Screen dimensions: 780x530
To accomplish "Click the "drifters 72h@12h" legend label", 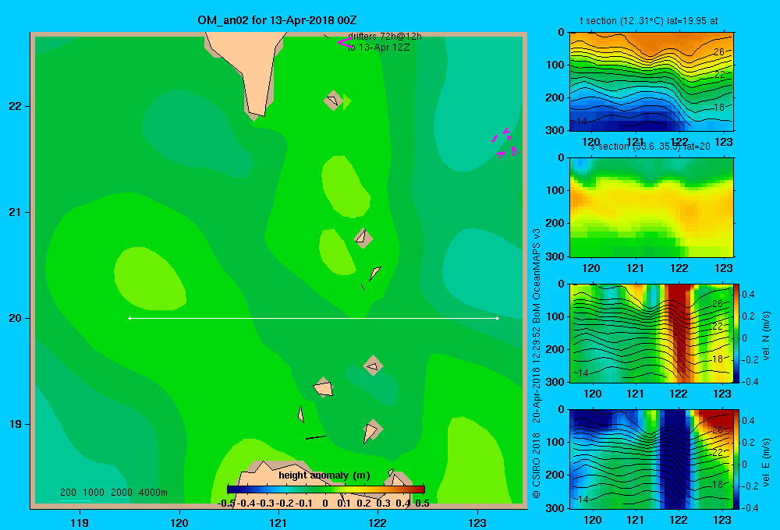I will pos(385,37).
